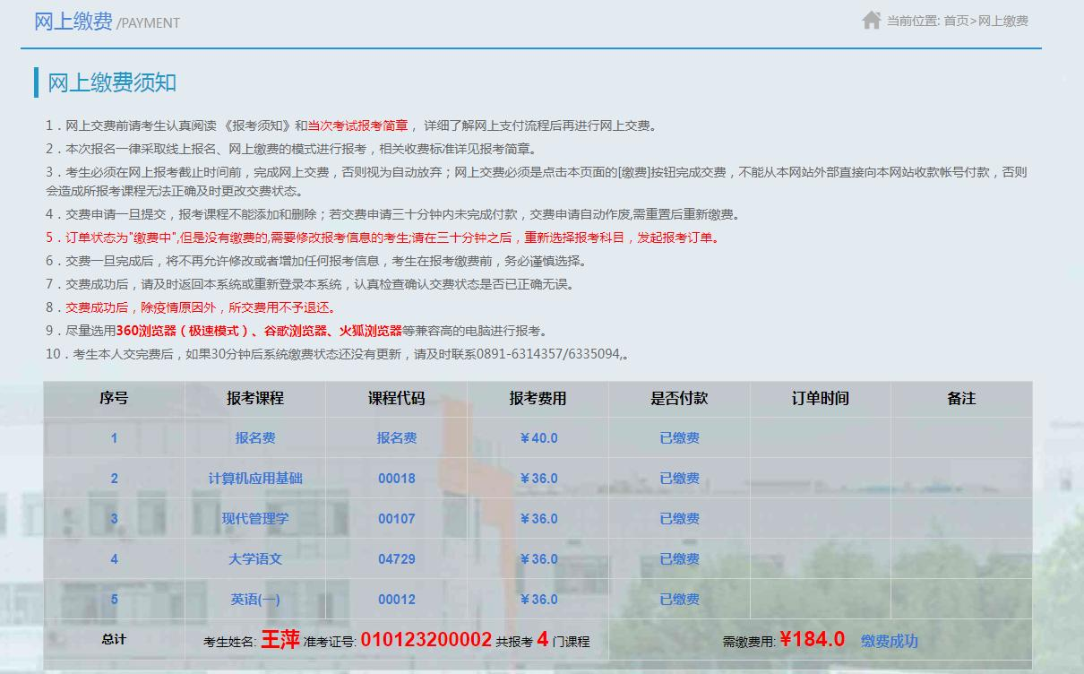Open the 首页 breadcrumb link
The width and height of the screenshot is (1084, 674).
[956, 22]
